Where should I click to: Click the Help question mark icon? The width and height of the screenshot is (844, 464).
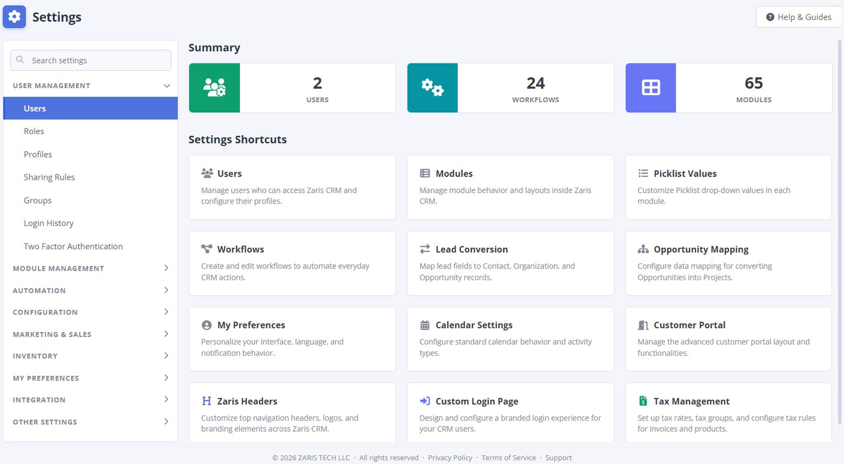click(x=770, y=17)
